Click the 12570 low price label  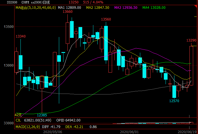tap(174, 101)
